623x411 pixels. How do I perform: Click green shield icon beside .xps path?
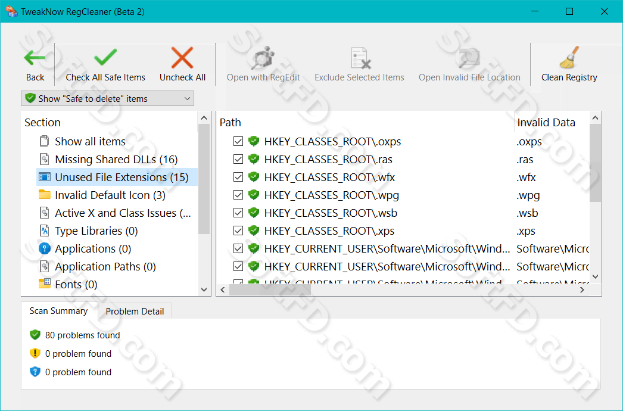click(x=254, y=231)
